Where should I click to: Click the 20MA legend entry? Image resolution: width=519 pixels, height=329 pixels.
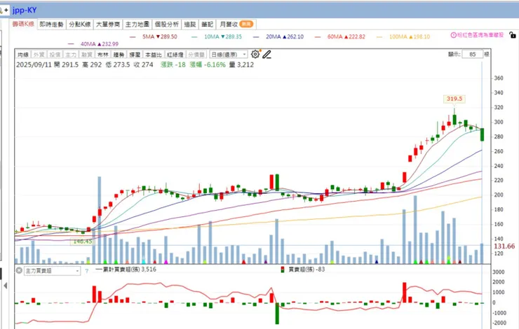click(278, 36)
